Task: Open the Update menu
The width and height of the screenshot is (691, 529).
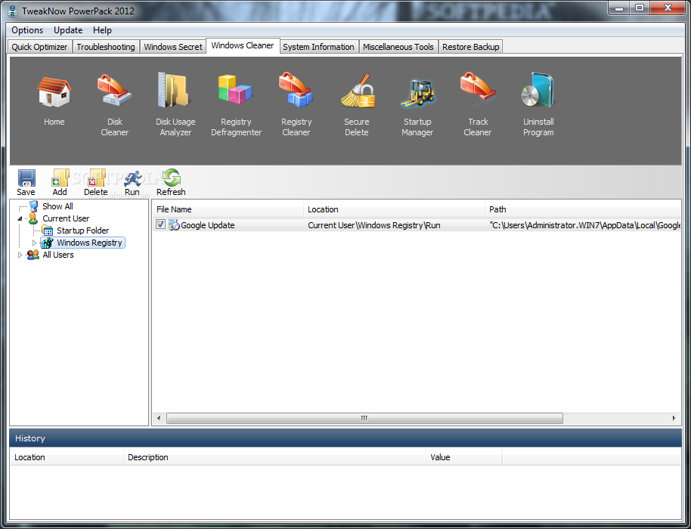Action: tap(68, 30)
